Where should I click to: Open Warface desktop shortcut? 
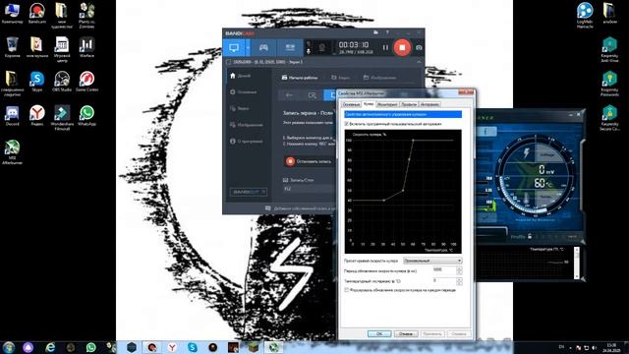tap(86, 47)
